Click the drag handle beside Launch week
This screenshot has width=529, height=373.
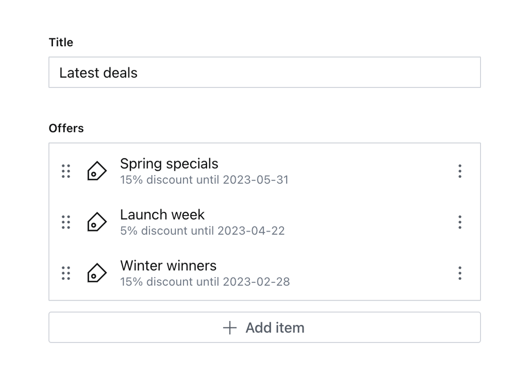click(x=66, y=222)
